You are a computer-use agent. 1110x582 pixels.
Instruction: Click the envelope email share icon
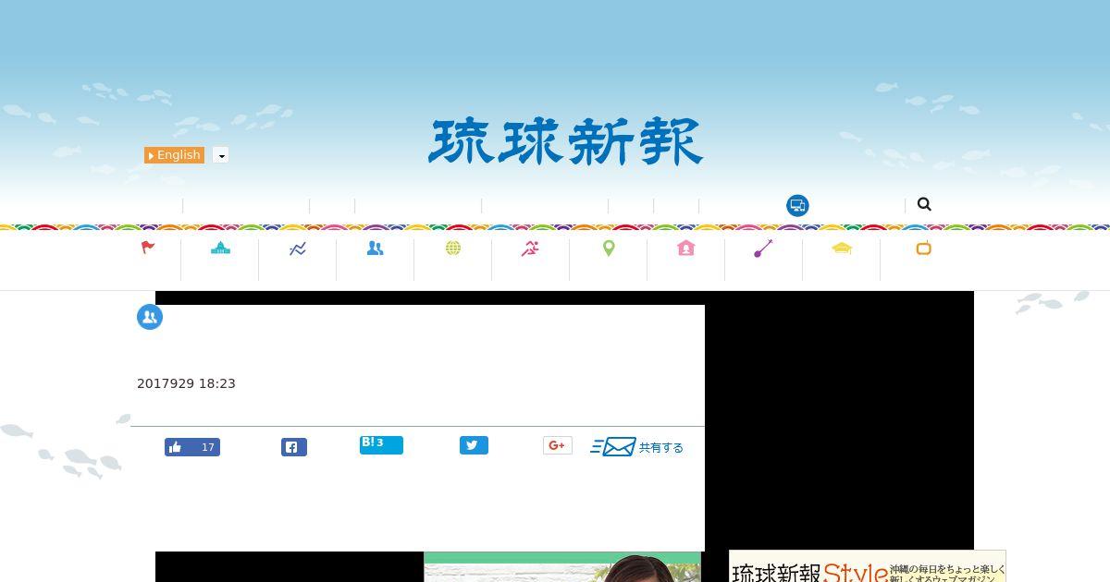tap(613, 447)
